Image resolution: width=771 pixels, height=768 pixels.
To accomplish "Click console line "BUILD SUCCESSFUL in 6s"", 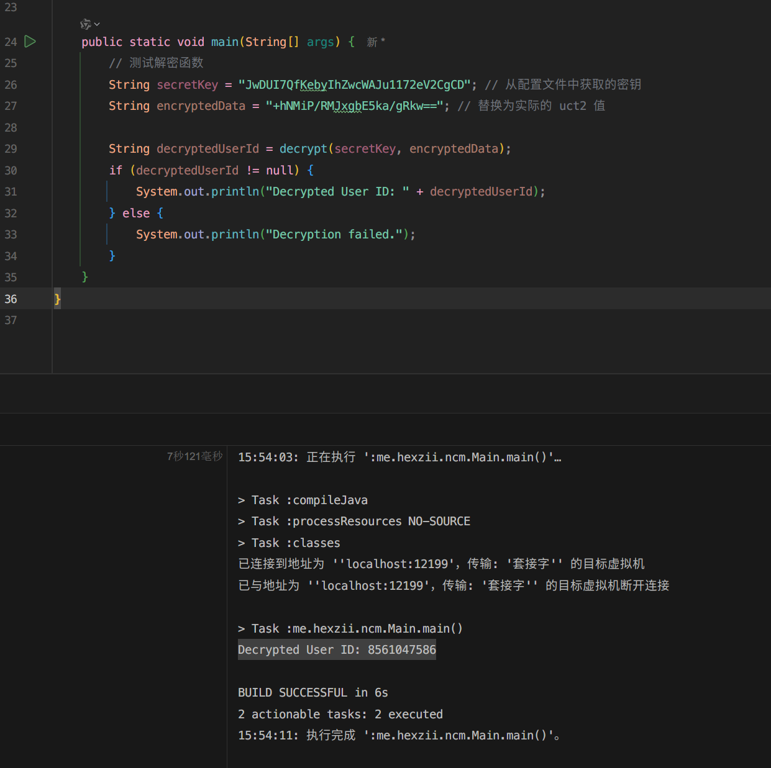I will [313, 693].
